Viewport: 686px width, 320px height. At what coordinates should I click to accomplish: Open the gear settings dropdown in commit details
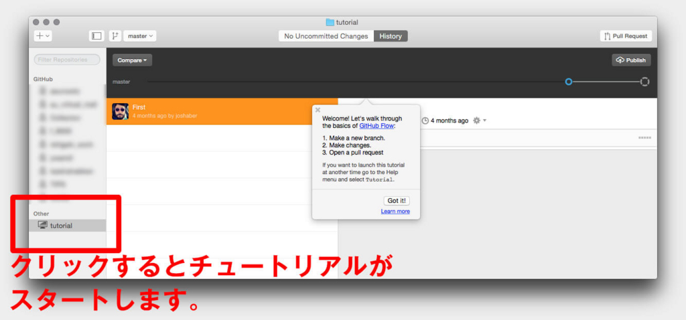[480, 121]
